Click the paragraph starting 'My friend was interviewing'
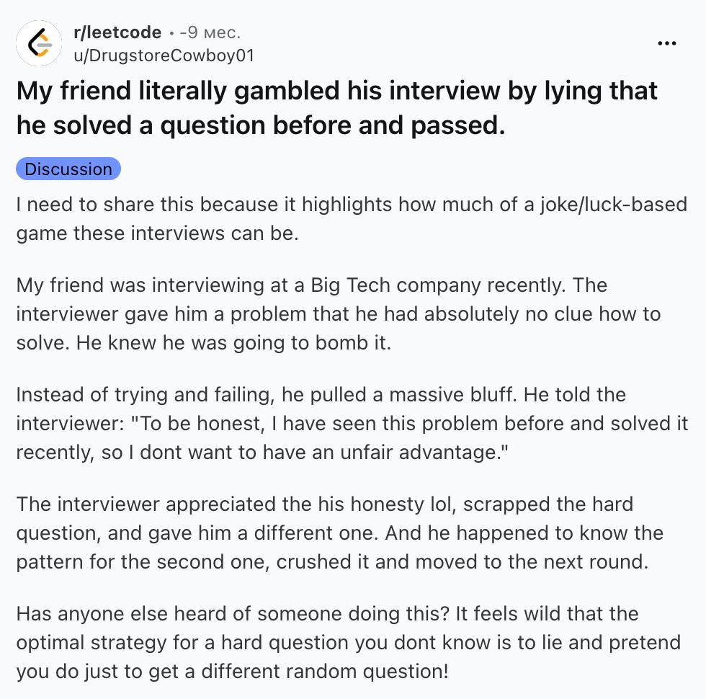Image resolution: width=706 pixels, height=699 pixels. pos(338,314)
